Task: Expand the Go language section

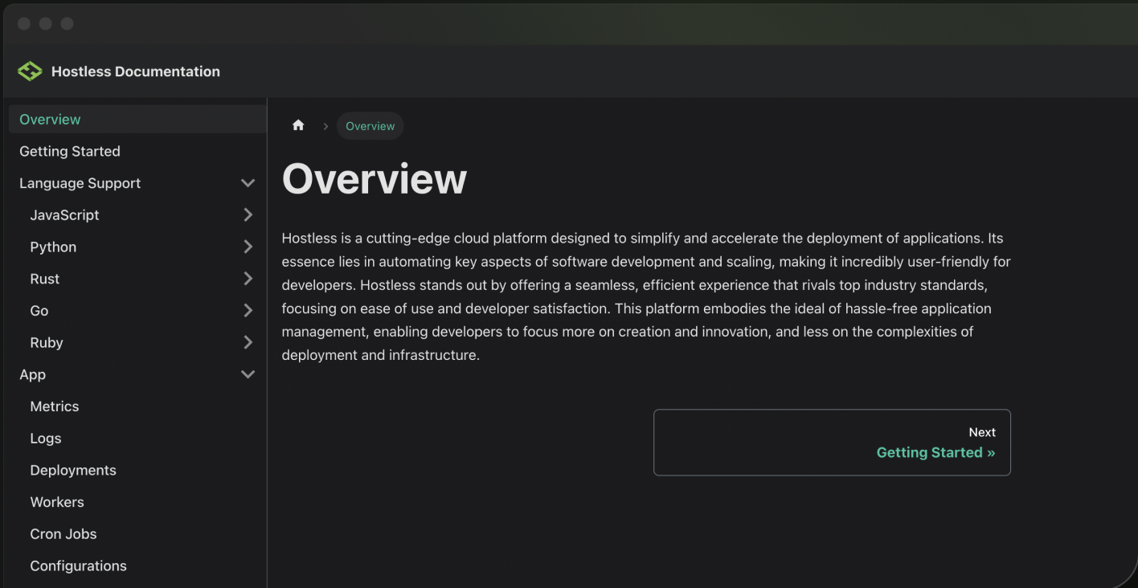Action: 248,310
